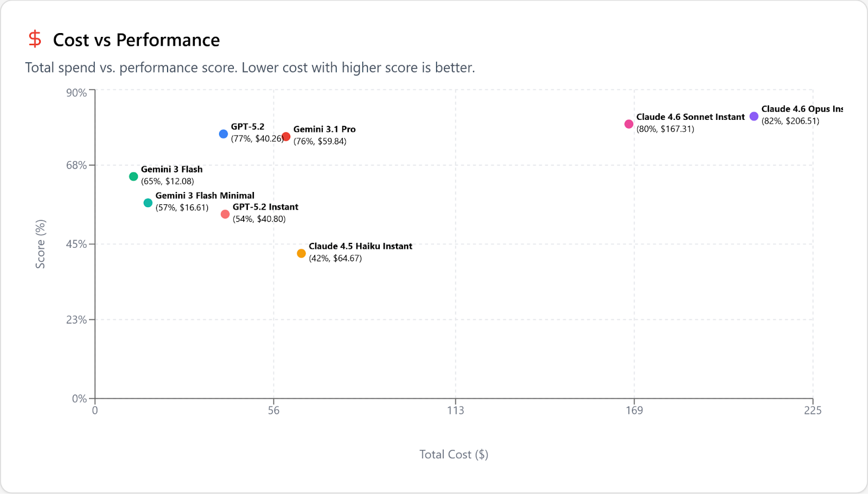Viewport: 868px width, 494px height.
Task: Click the green Gemini 3 Flash dot
Action: point(133,176)
